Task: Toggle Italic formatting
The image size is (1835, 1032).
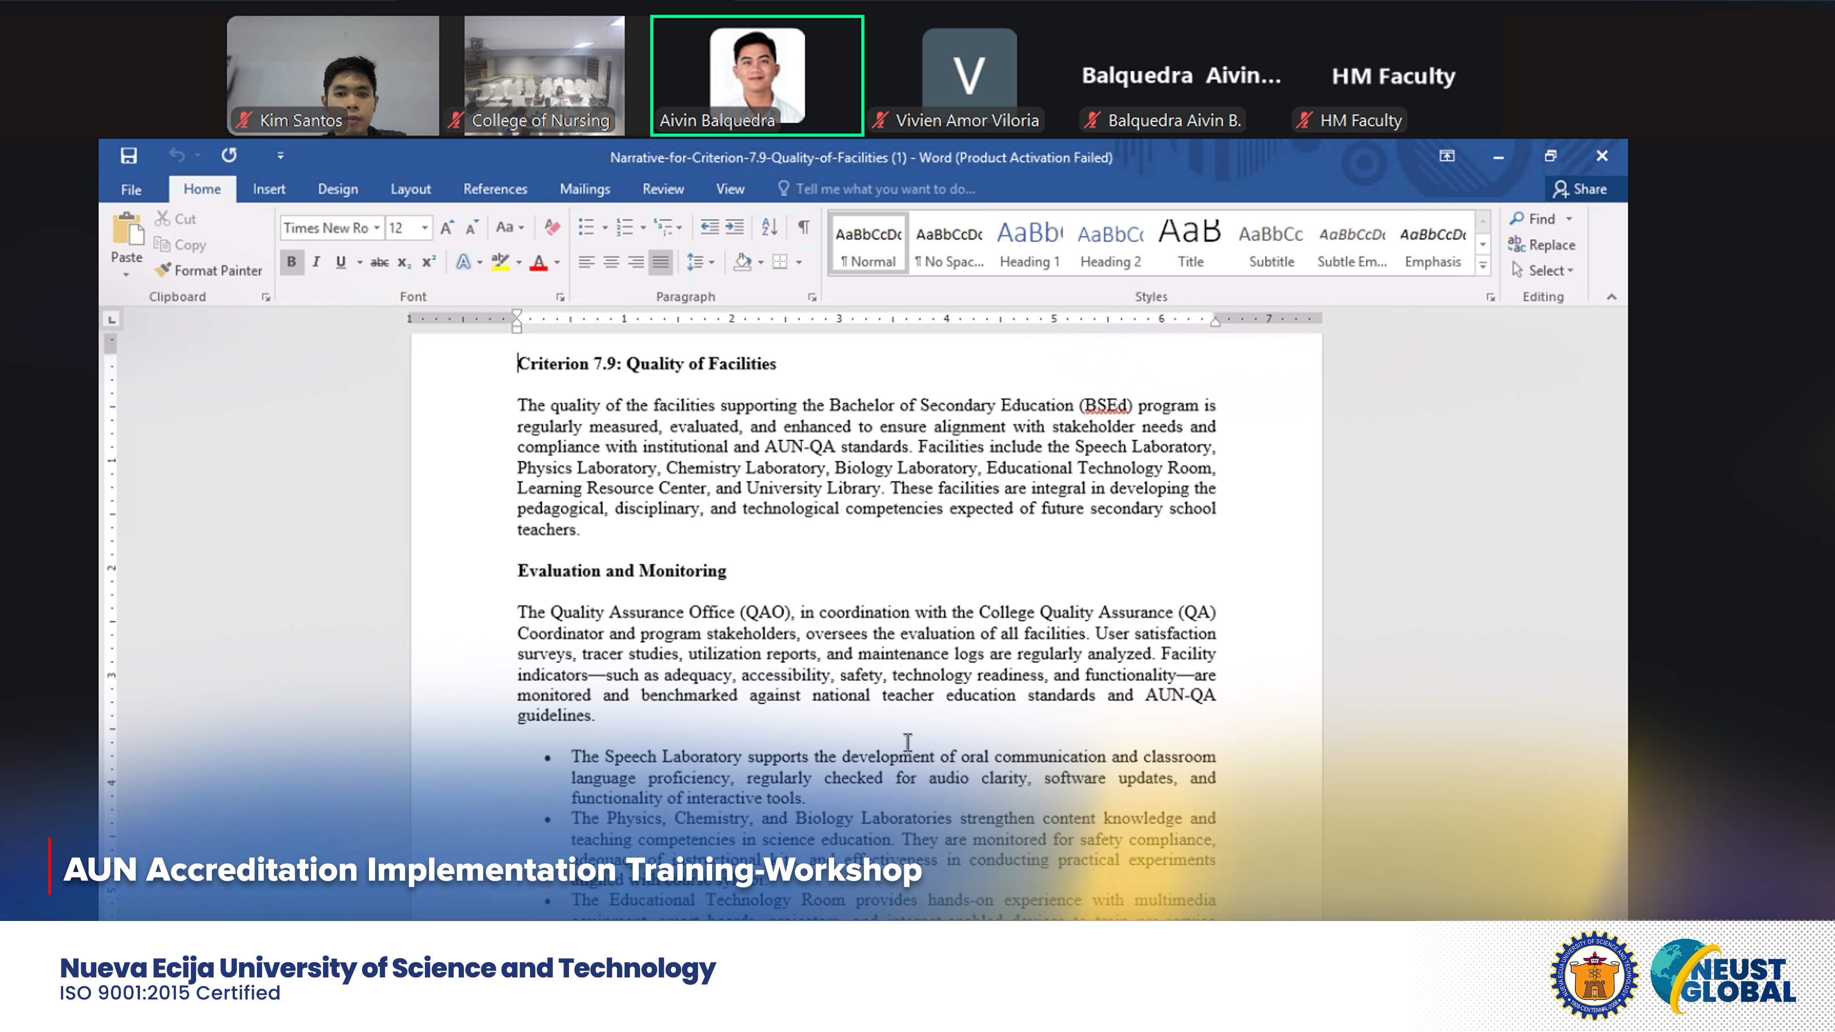Action: pos(316,261)
